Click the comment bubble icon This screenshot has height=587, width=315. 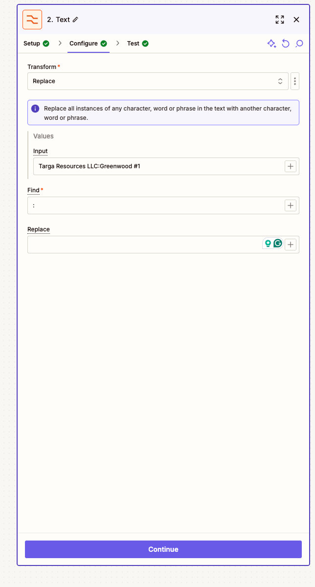click(299, 44)
